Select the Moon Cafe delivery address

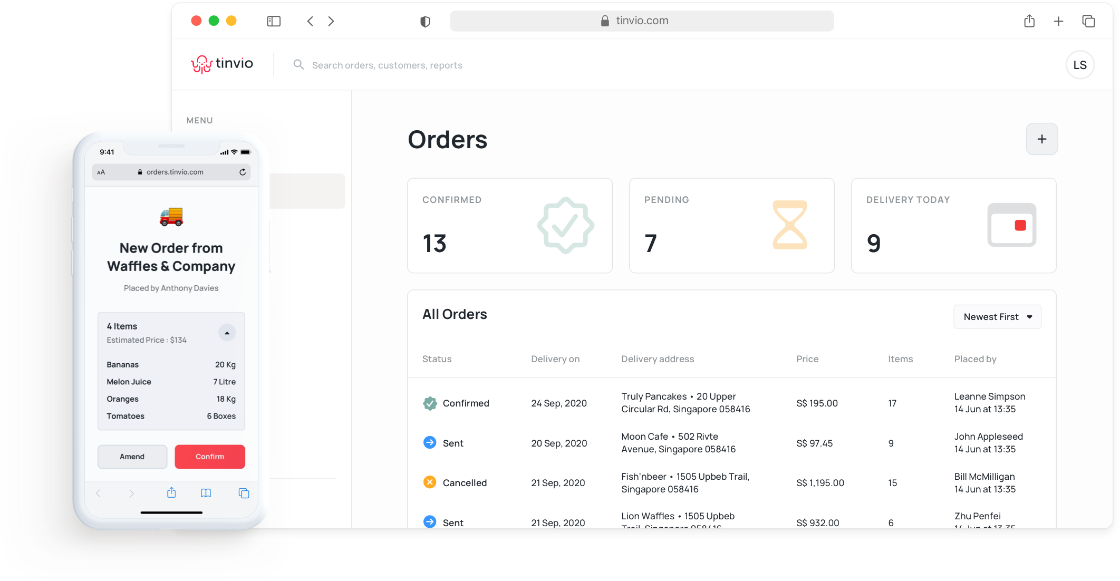pos(678,443)
